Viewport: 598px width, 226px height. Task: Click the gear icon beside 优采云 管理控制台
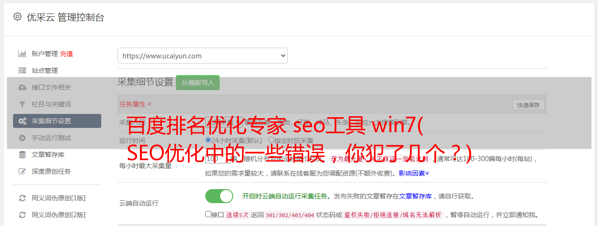(x=17, y=17)
